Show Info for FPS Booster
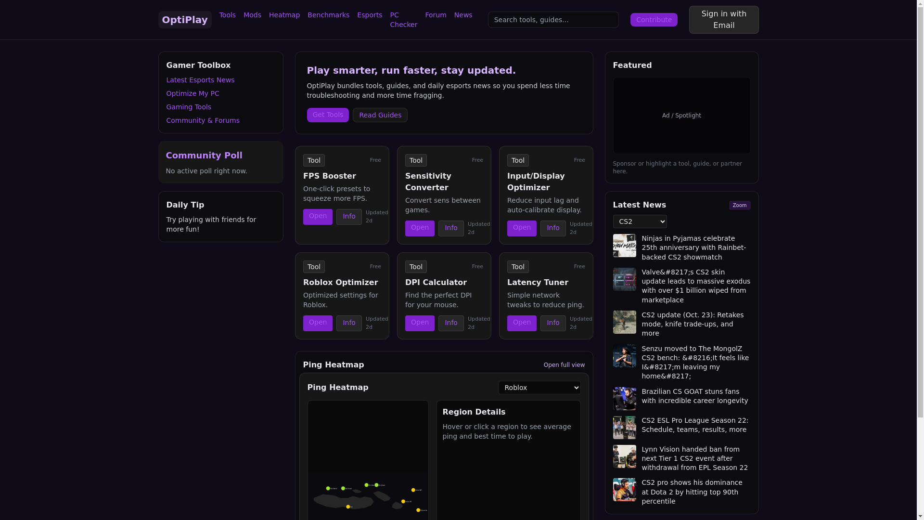This screenshot has width=924, height=520. [x=349, y=217]
